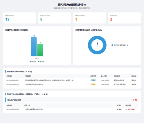Open the pending card showing orange 1
The image size is (144, 123).
click(90, 18)
